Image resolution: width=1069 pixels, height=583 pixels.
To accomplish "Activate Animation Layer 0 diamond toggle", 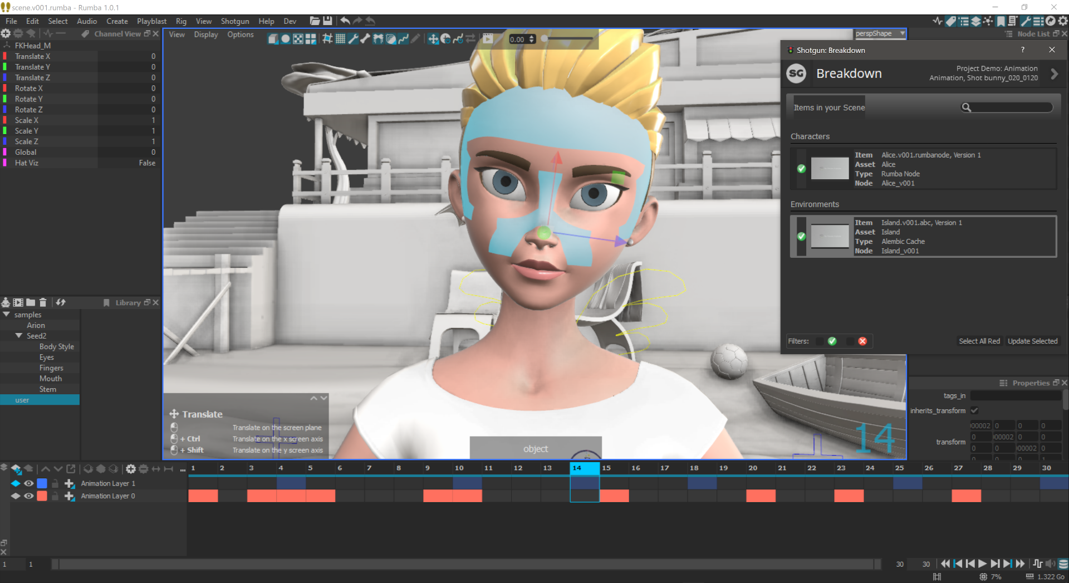I will click(16, 496).
